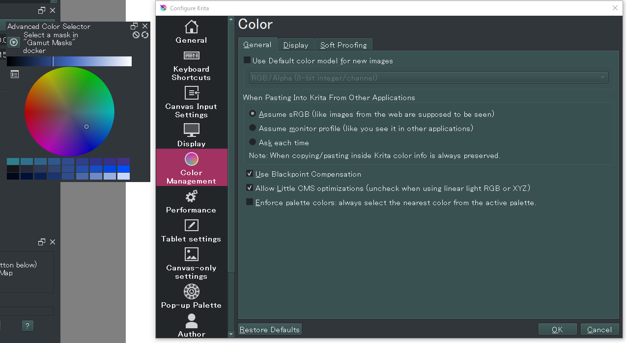The height and width of the screenshot is (343, 626).
Task: Select the black bottom-left swatch
Action: (13, 176)
